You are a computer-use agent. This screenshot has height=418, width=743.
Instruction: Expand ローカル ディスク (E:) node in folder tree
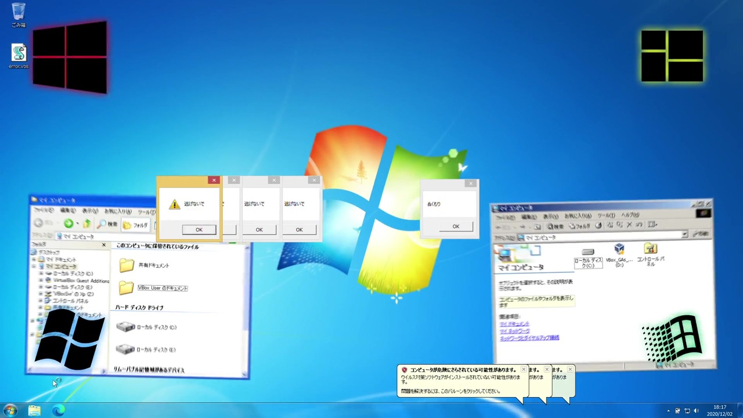(41, 287)
